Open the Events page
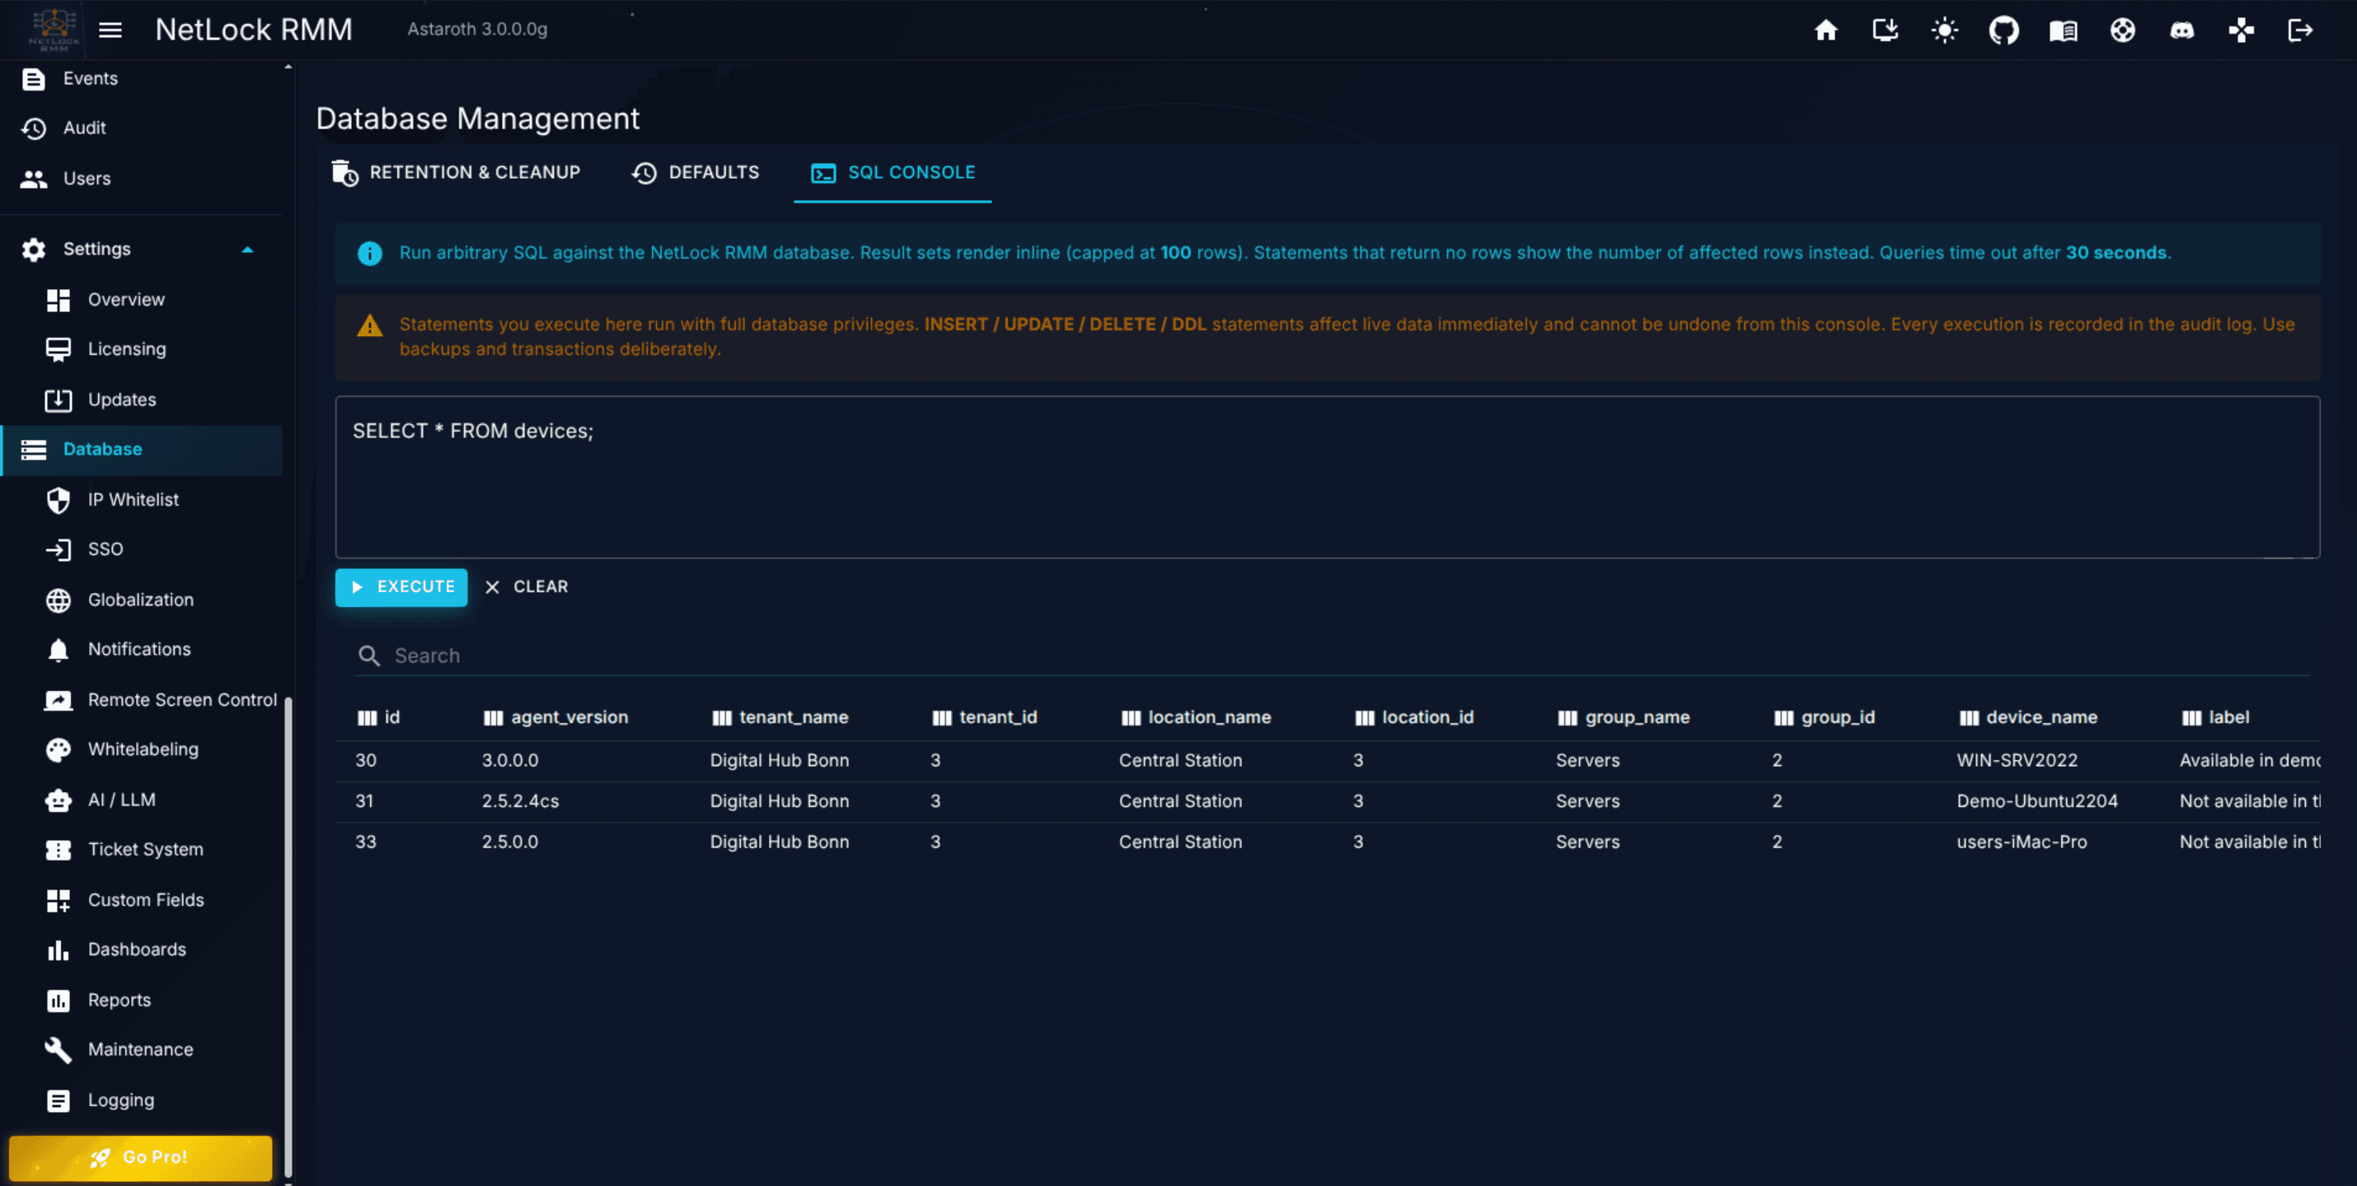The height and width of the screenshot is (1186, 2357). 142,78
